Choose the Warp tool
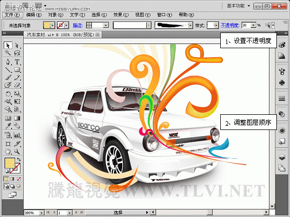The width and height of the screenshot is (290, 217). (8, 102)
